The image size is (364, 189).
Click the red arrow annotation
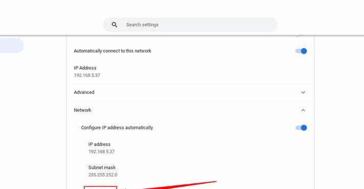click(x=171, y=185)
